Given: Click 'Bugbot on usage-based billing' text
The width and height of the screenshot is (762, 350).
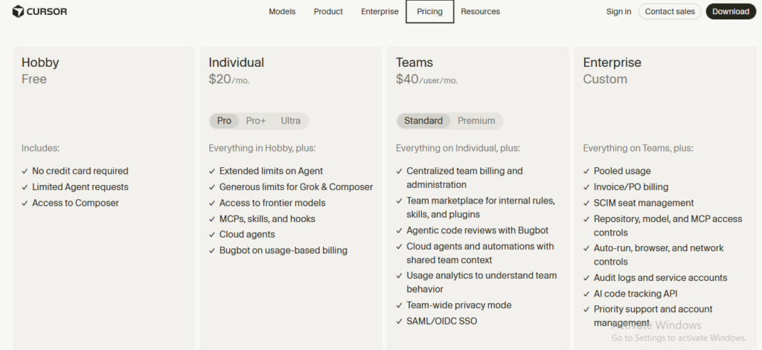Looking at the screenshot, I should (x=284, y=250).
